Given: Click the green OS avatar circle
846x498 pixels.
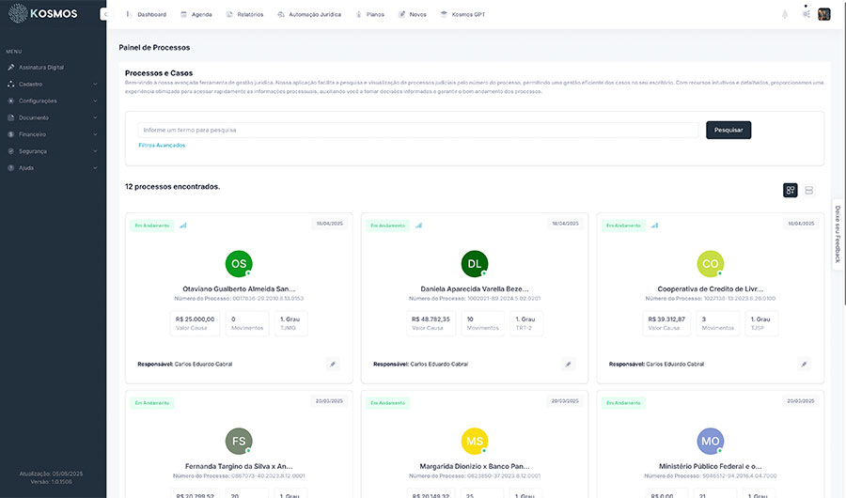Looking at the screenshot, I should [239, 263].
